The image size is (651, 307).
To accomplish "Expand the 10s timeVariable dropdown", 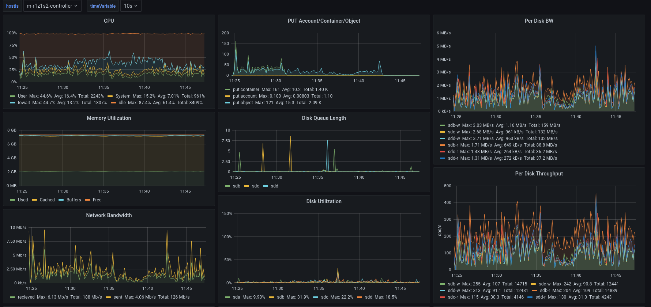I will point(131,6).
